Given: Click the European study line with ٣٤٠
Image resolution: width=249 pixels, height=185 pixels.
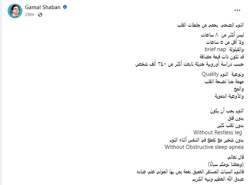Looking at the screenshot, I should pyautogui.click(x=189, y=64).
